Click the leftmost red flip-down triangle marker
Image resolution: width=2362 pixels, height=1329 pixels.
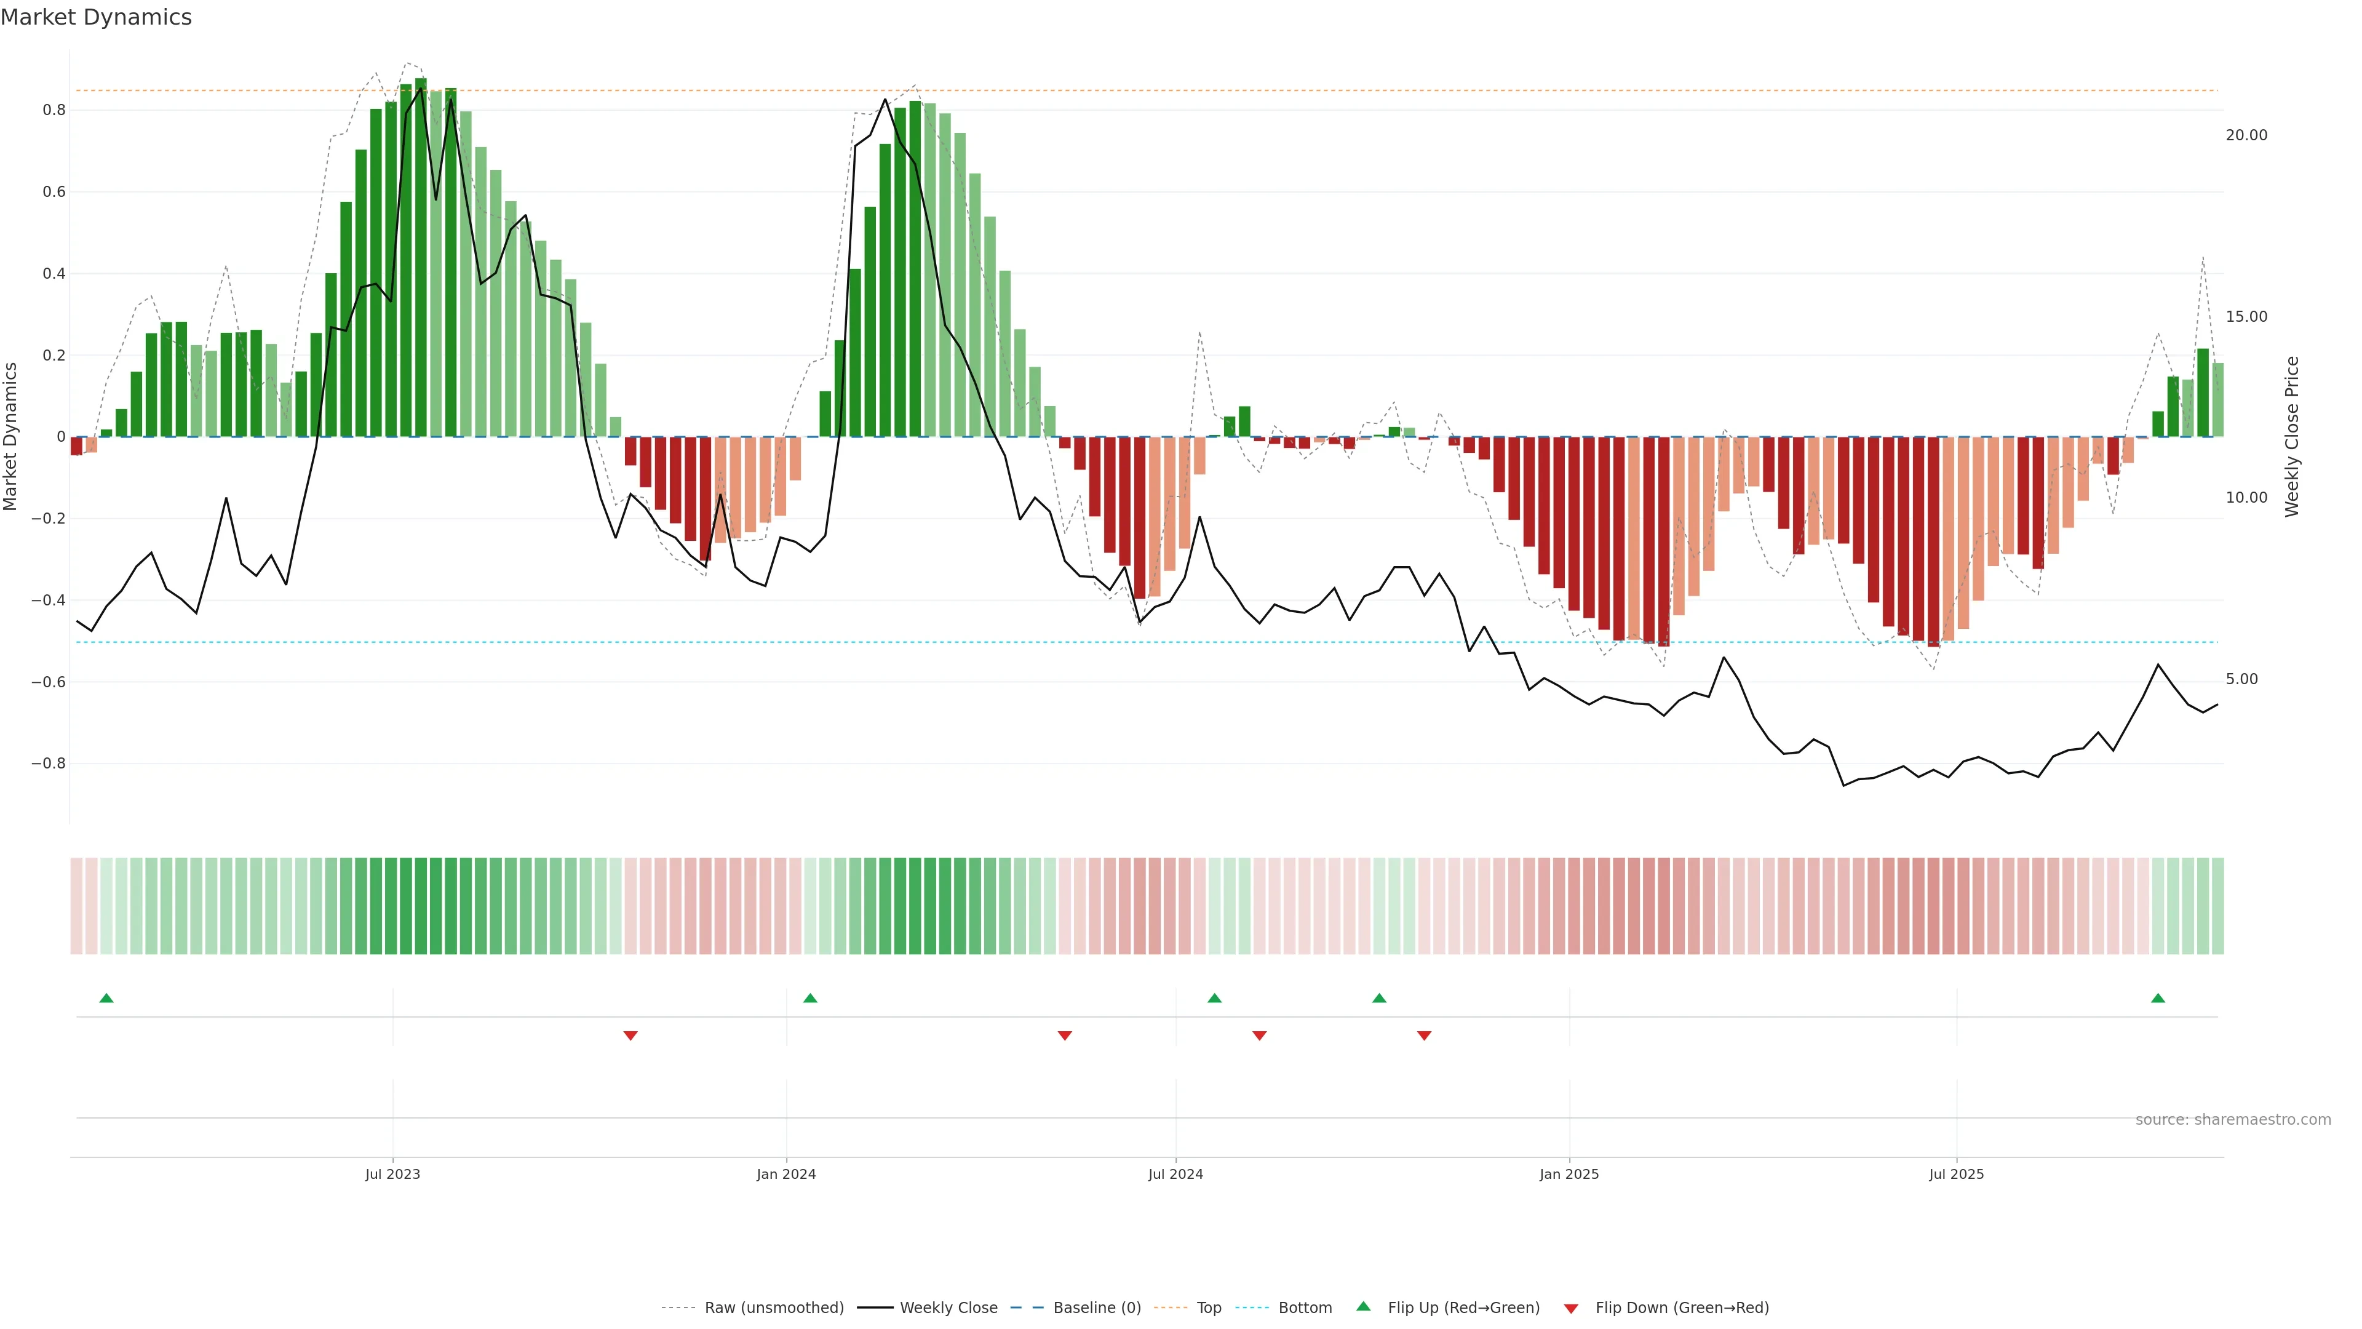pos(630,1036)
